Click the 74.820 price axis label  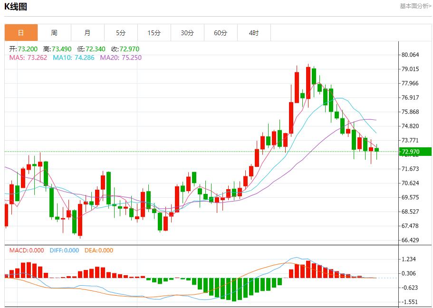410,126
